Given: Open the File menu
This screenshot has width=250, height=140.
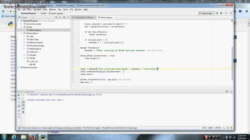Looking at the screenshot, I should pos(19,9).
